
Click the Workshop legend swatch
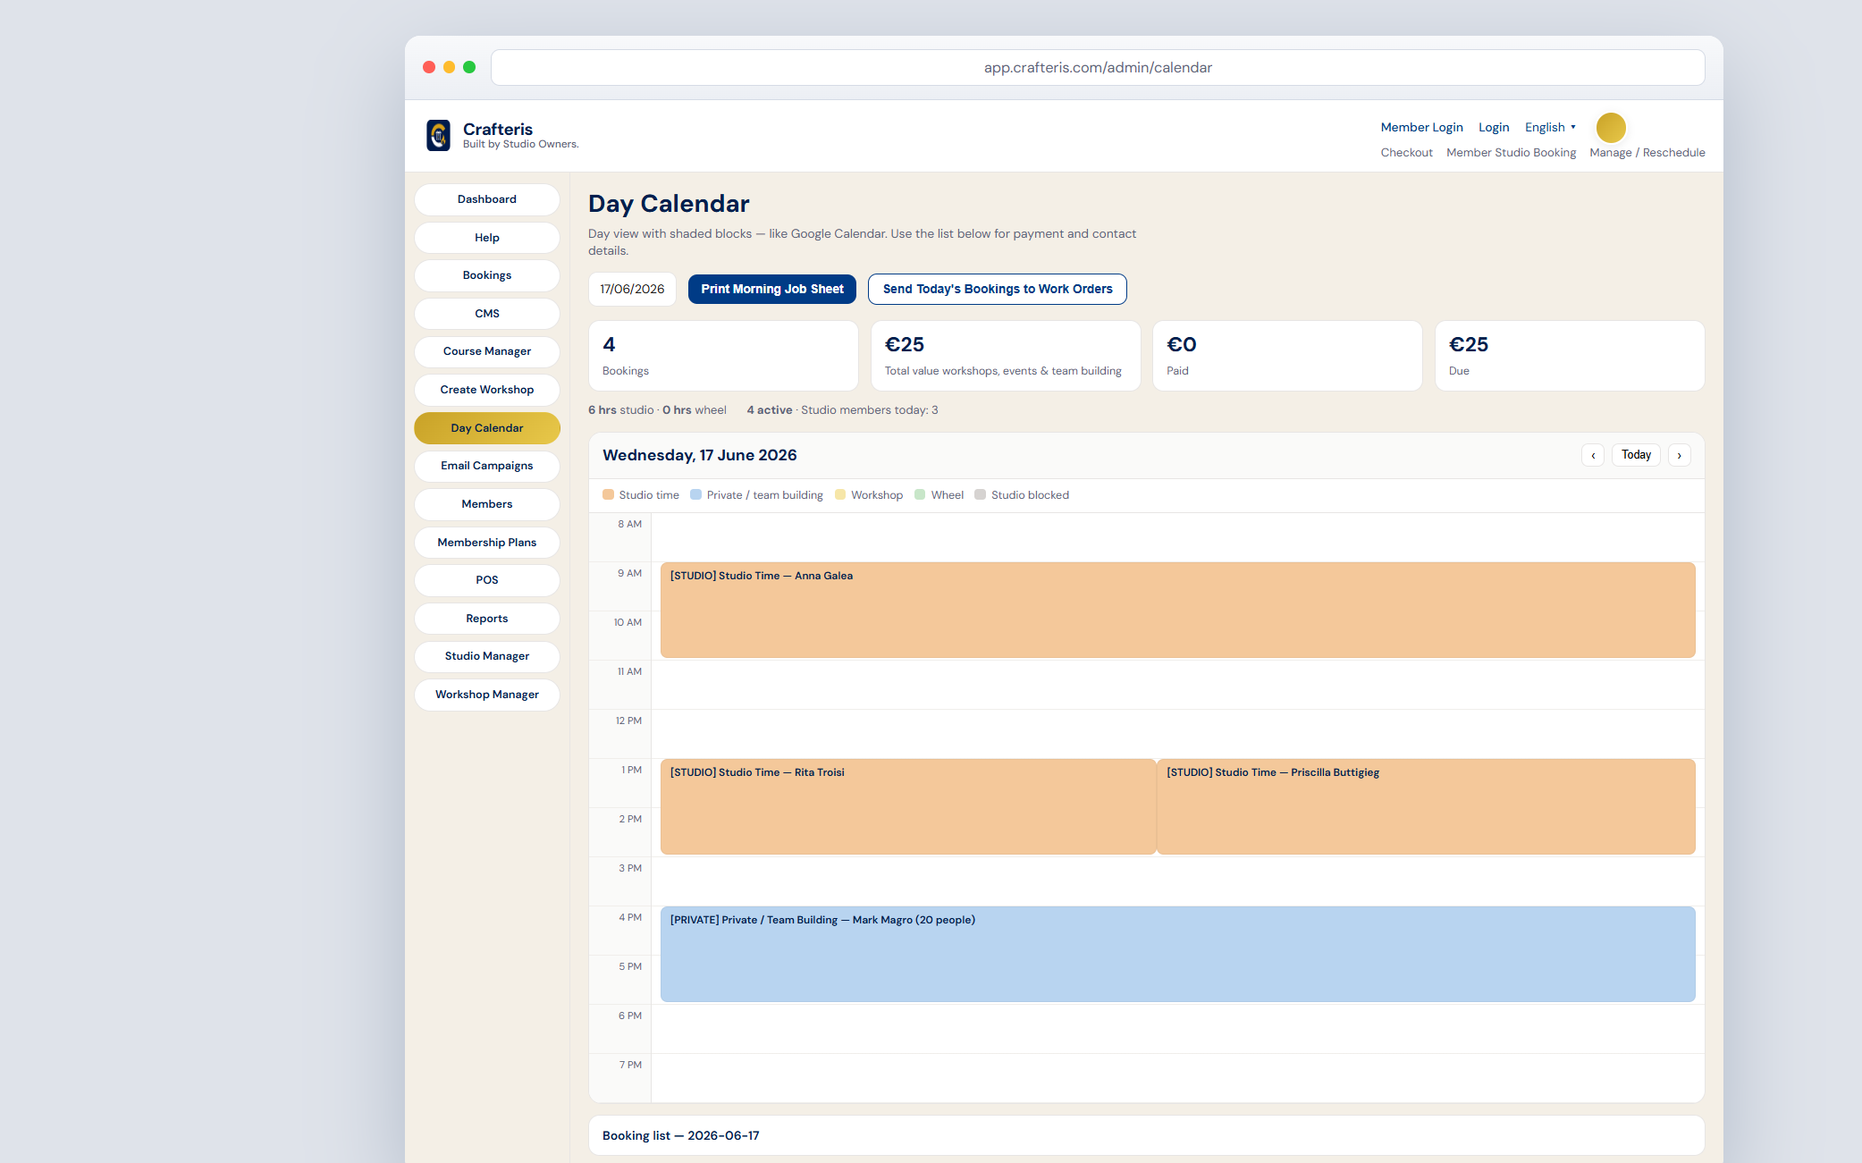tap(840, 494)
